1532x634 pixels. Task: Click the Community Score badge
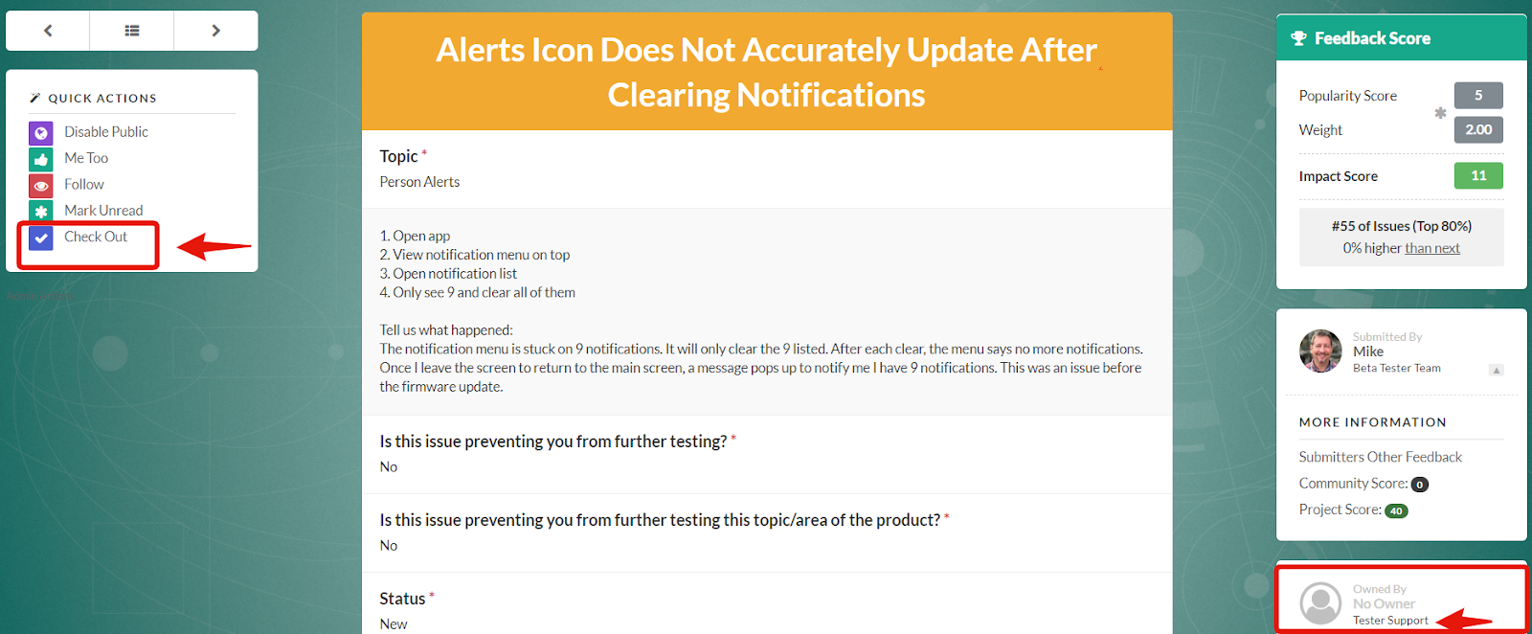pyautogui.click(x=1420, y=485)
